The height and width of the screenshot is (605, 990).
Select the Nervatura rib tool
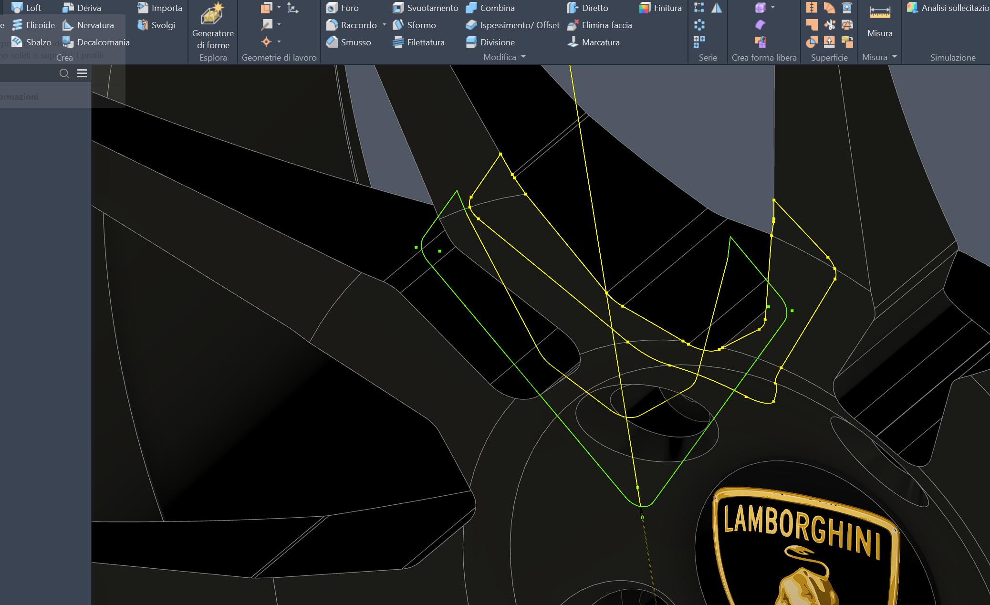(x=88, y=25)
